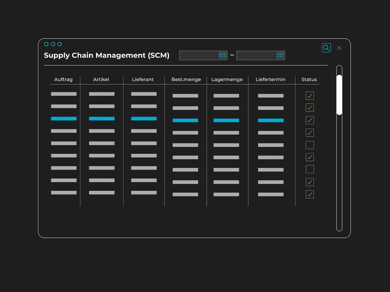
Task: Click the middle window control circle
Action: point(53,44)
